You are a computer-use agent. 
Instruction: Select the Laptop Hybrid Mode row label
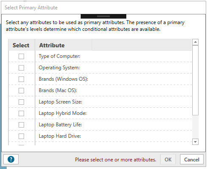(63, 113)
